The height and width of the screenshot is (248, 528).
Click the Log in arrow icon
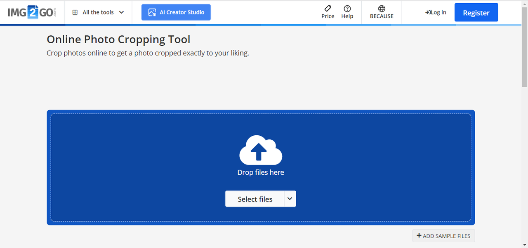[x=428, y=12]
